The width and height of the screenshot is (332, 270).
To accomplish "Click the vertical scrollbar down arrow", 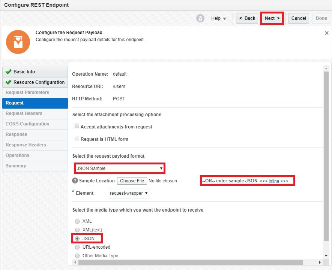I will [x=326, y=255].
